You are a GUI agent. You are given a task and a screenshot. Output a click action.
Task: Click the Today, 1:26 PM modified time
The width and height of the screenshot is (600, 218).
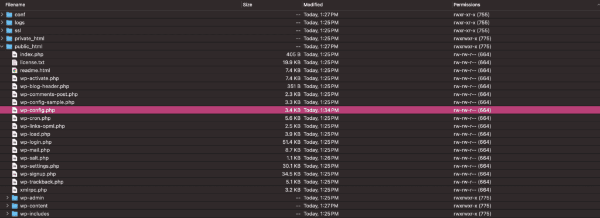[x=321, y=158]
